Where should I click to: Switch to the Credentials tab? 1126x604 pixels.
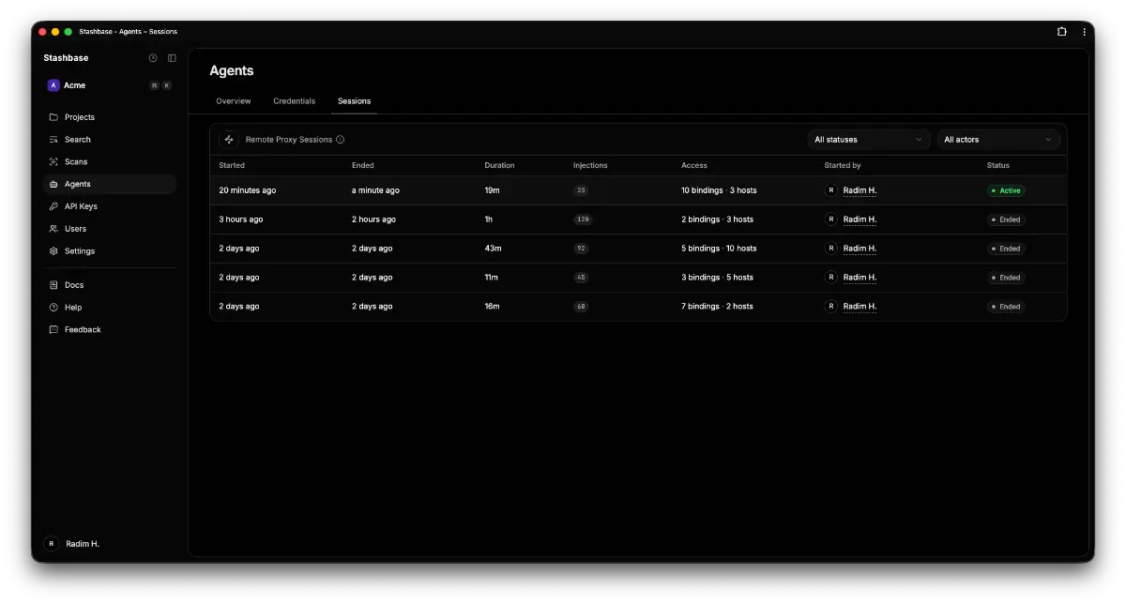pyautogui.click(x=295, y=101)
